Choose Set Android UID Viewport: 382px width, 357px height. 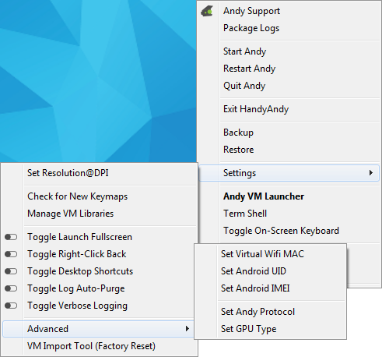254,271
